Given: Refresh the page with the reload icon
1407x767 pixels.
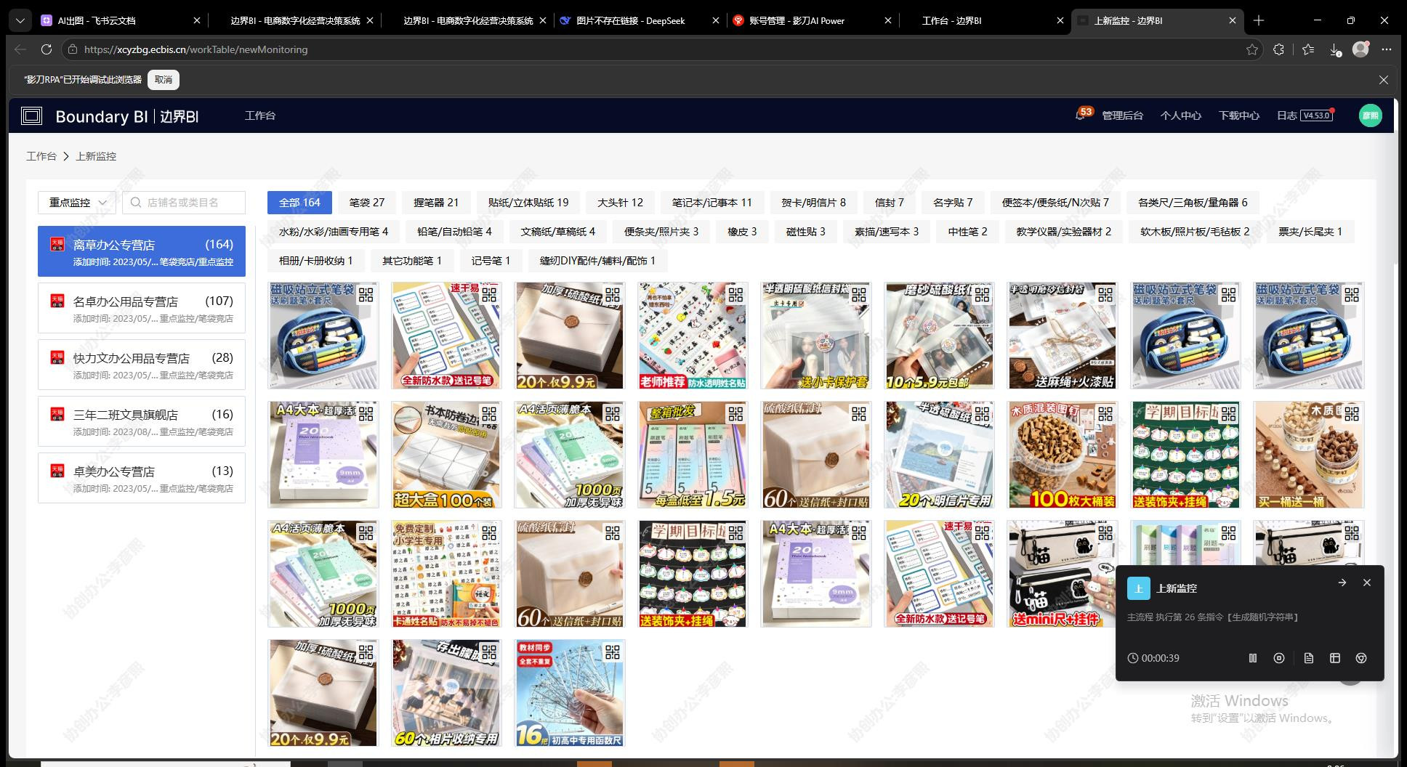Looking at the screenshot, I should [x=47, y=49].
